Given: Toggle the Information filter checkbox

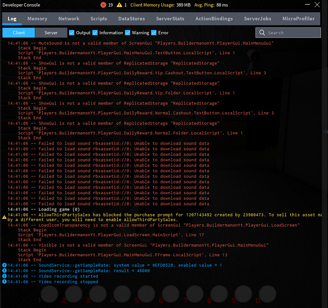Looking at the screenshot, I should (x=95, y=33).
